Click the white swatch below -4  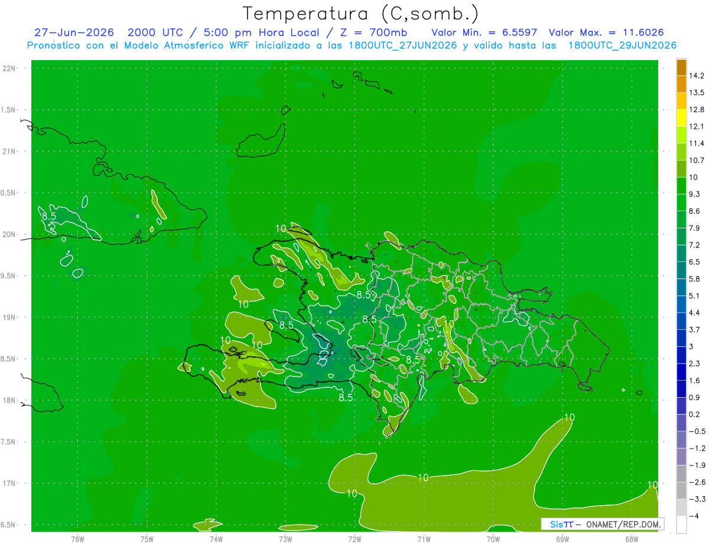(681, 525)
